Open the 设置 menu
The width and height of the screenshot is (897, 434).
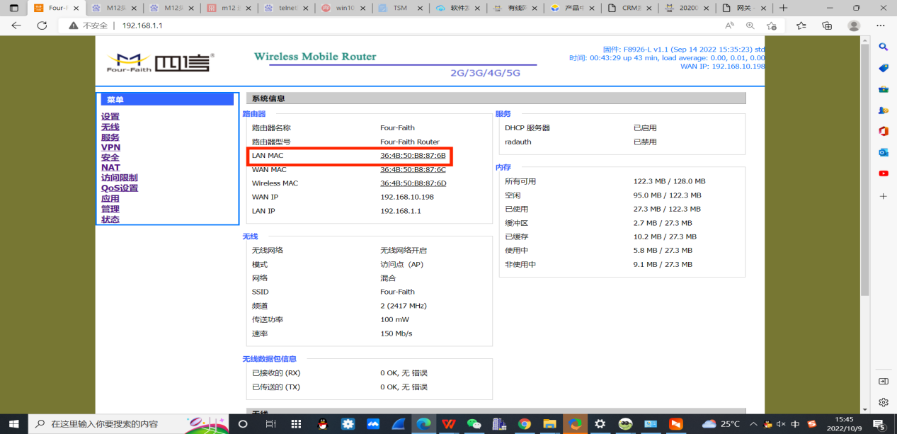tap(110, 117)
